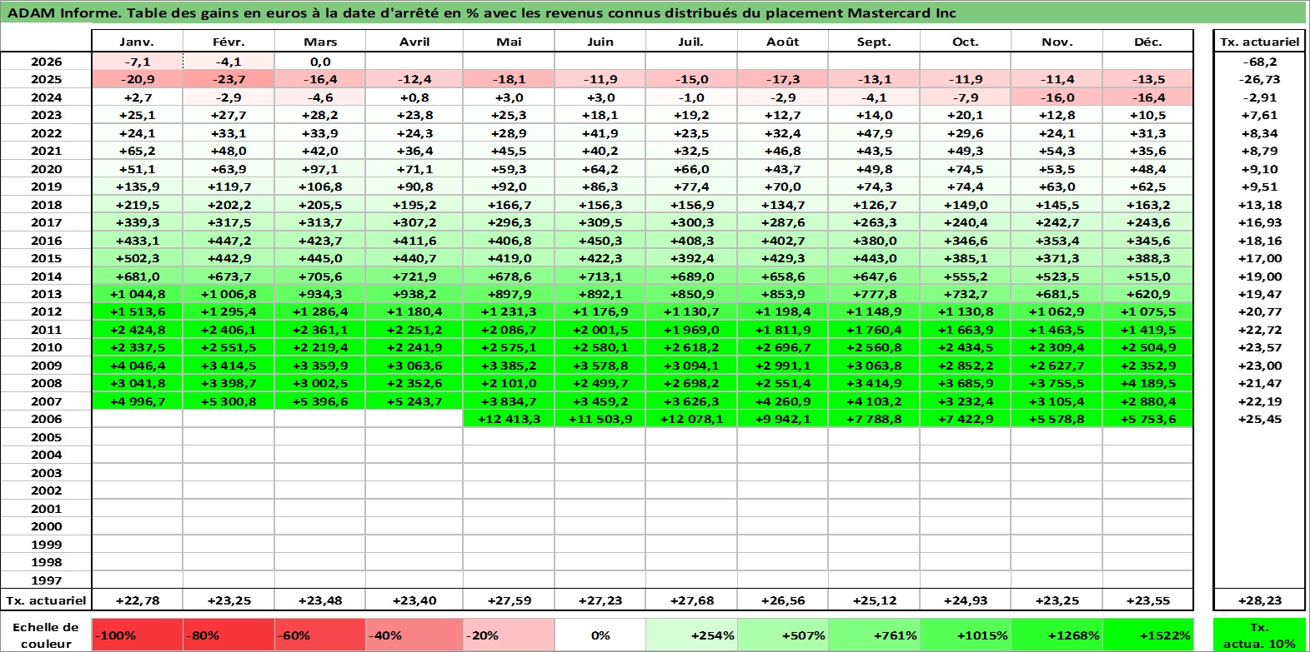Click the cell showing +12 078,1
Image resolution: width=1310 pixels, height=652 pixels.
691,419
